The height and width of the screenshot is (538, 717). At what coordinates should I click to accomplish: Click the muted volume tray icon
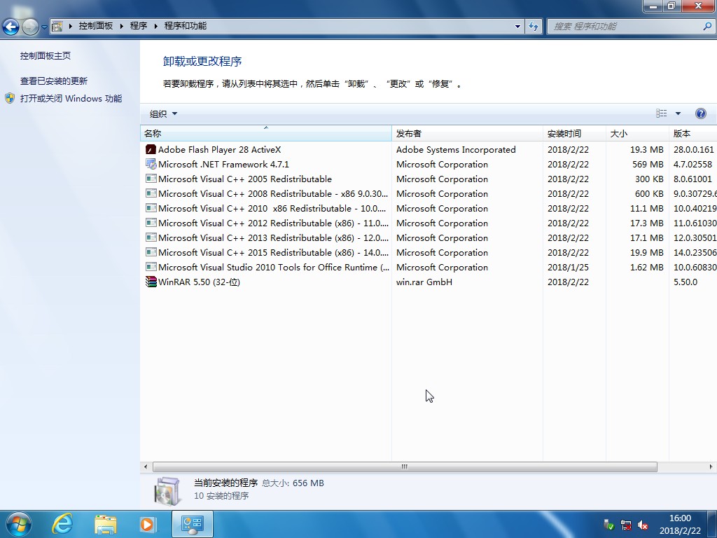[x=643, y=525]
